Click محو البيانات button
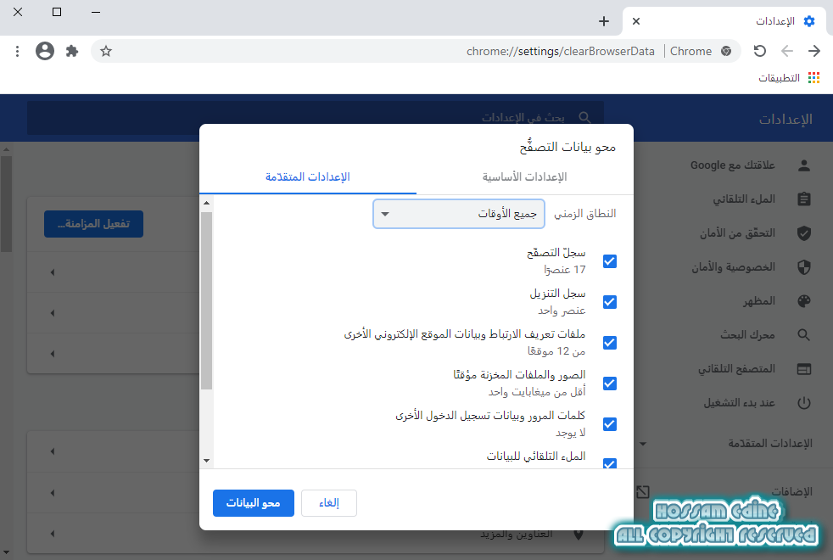833x560 pixels. (x=254, y=503)
